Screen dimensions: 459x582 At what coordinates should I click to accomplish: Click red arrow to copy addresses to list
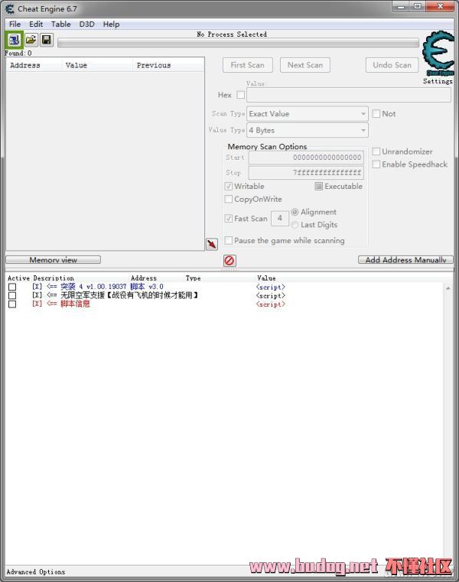point(212,244)
